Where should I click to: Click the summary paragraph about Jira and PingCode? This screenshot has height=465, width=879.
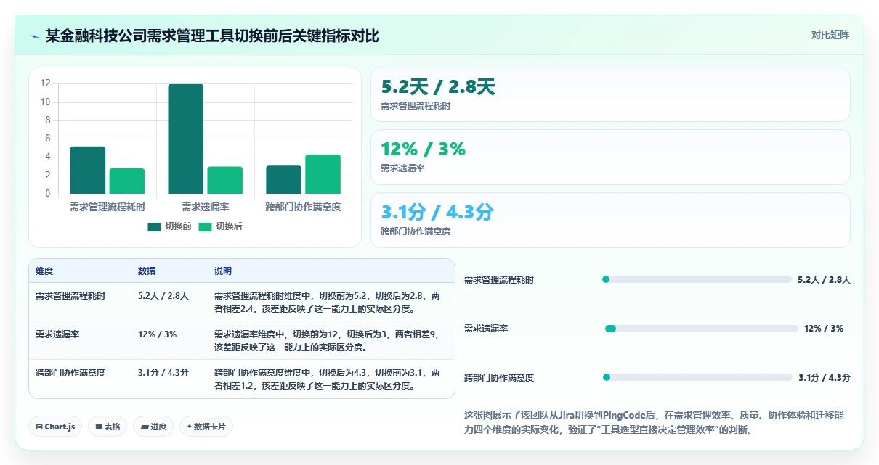click(x=654, y=422)
